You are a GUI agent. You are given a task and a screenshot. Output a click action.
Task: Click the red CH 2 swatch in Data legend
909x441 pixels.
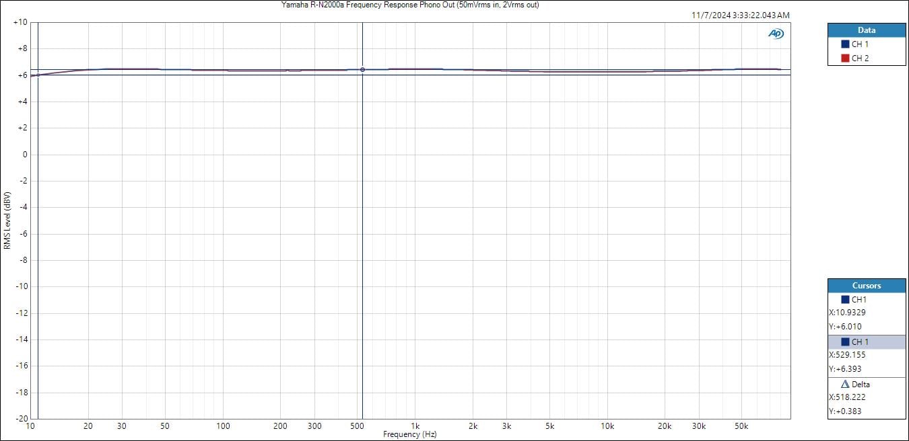845,58
